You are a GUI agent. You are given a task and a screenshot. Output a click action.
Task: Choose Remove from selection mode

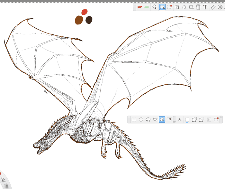point(201,119)
